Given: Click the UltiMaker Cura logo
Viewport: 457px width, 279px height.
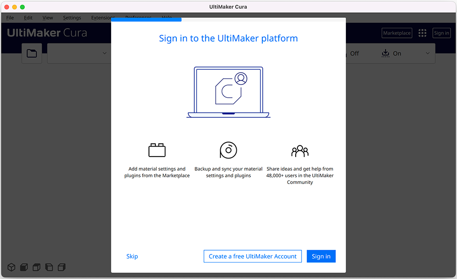Looking at the screenshot, I should pyautogui.click(x=47, y=32).
